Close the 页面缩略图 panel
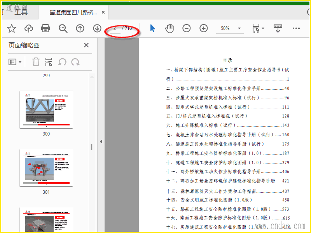Image resolution: width=311 pixels, height=233 pixels. (x=86, y=45)
